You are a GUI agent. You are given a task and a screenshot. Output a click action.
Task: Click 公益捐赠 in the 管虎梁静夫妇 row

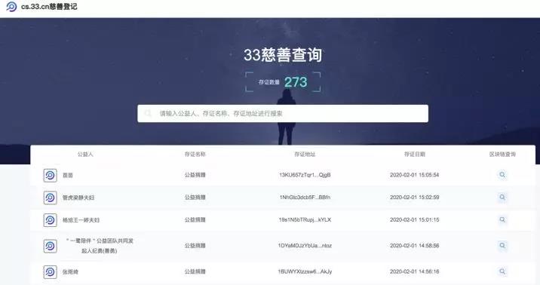click(195, 198)
